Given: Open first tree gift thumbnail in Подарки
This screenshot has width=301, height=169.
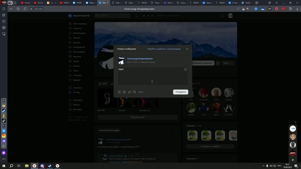Looking at the screenshot, I should [x=192, y=136].
